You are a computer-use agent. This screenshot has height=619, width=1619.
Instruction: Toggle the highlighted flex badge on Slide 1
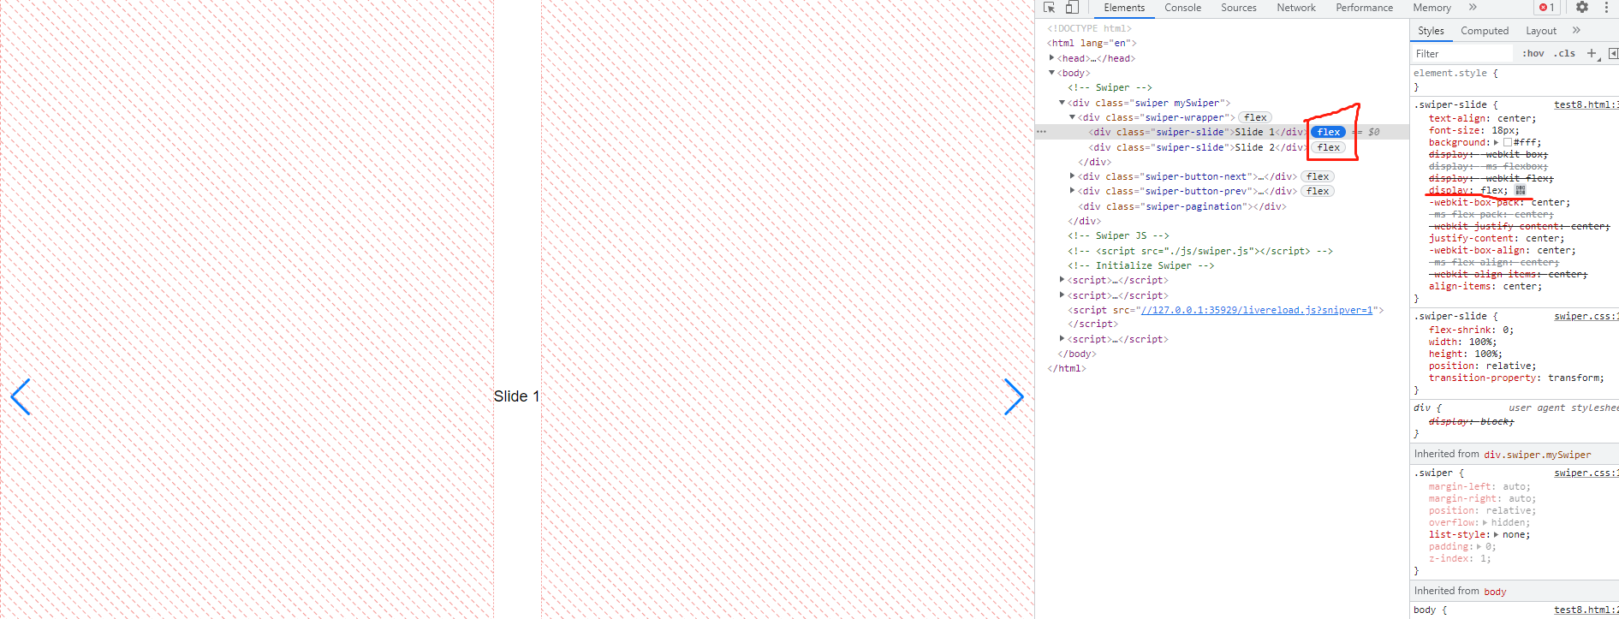[x=1329, y=132]
